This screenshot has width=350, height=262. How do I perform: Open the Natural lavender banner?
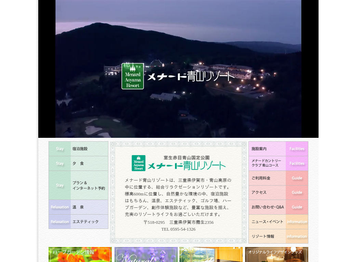pos(146,254)
